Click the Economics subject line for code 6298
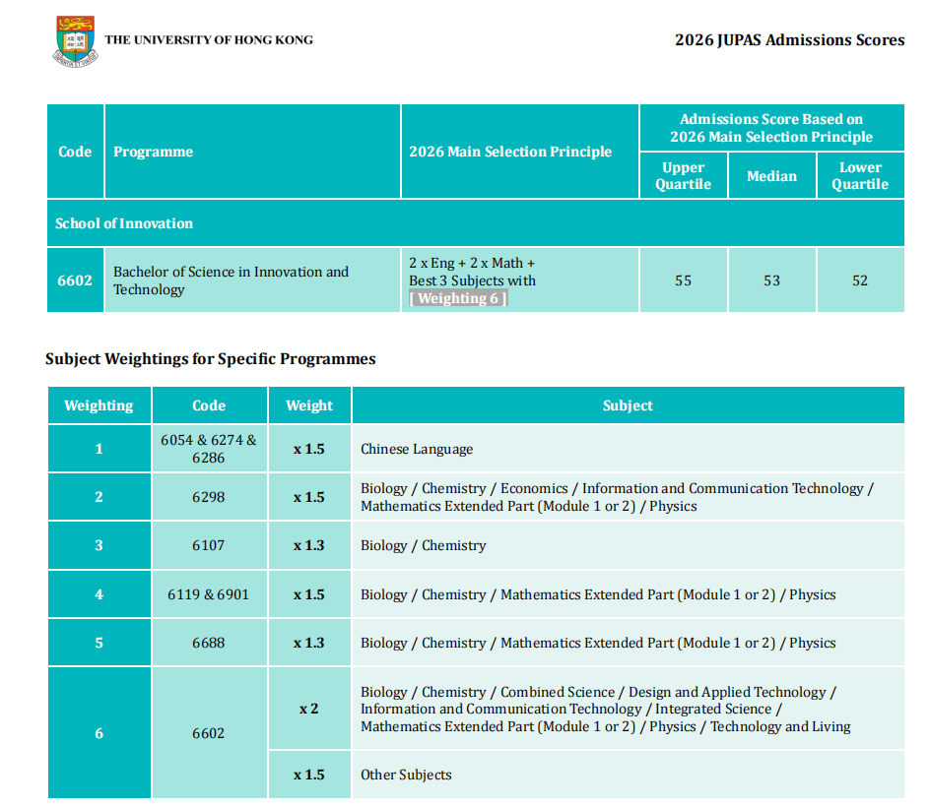930x807 pixels. (617, 488)
